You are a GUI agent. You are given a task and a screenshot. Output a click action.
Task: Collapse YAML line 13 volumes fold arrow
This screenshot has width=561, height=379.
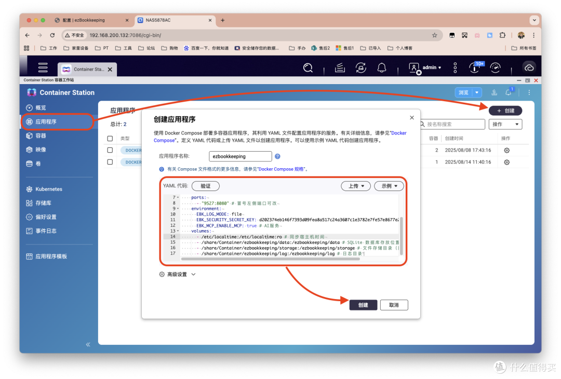[x=178, y=231]
